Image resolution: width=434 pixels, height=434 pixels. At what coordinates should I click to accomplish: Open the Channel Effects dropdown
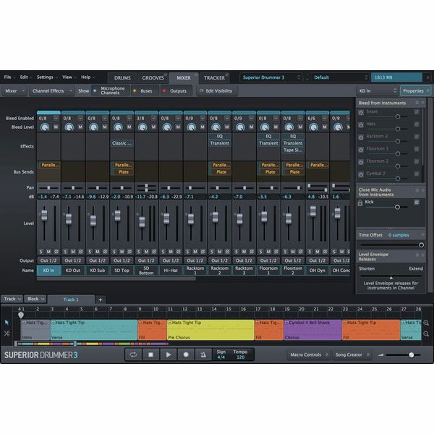click(52, 91)
